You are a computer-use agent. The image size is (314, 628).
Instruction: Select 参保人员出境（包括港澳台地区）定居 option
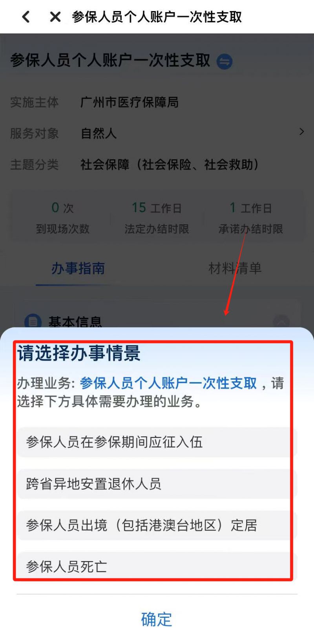tap(157, 525)
